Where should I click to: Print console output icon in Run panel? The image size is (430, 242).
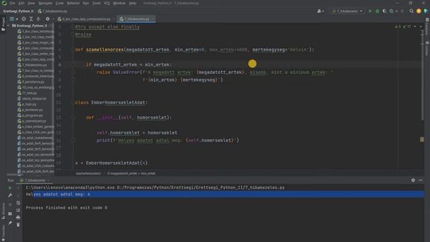pyautogui.click(x=18, y=218)
